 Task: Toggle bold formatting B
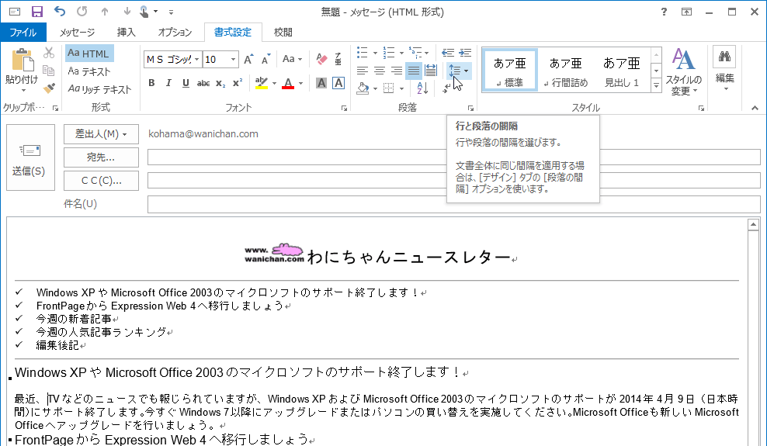click(x=151, y=84)
